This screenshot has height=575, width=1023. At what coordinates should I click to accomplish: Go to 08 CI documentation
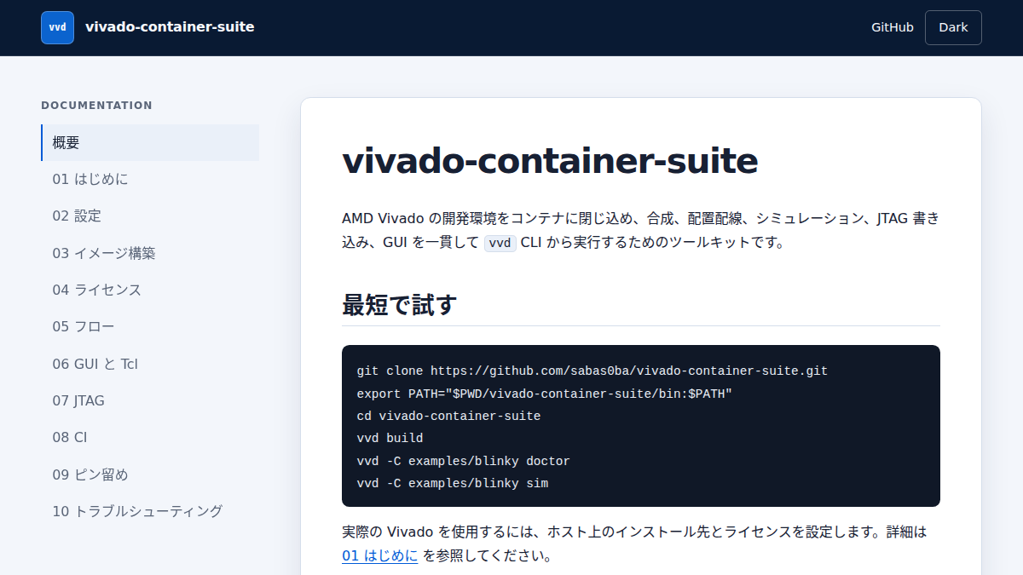(150, 437)
